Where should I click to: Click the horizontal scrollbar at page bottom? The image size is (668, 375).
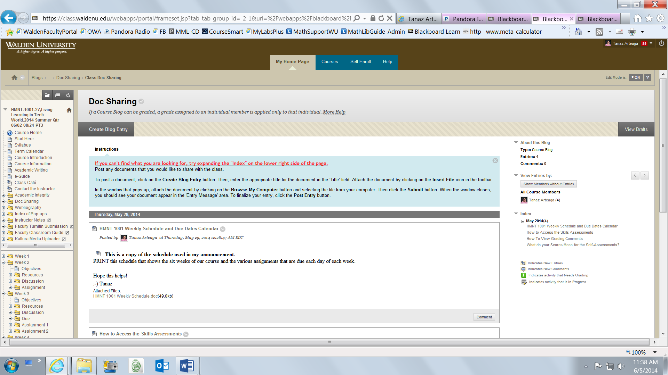click(x=329, y=342)
